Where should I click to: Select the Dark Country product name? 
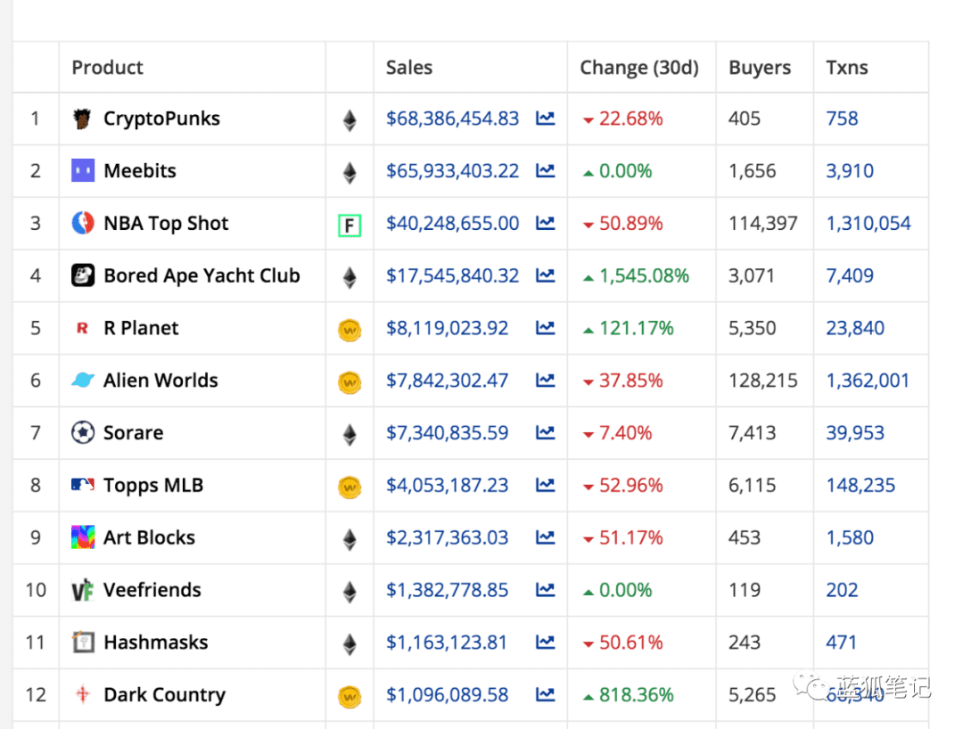pyautogui.click(x=165, y=694)
